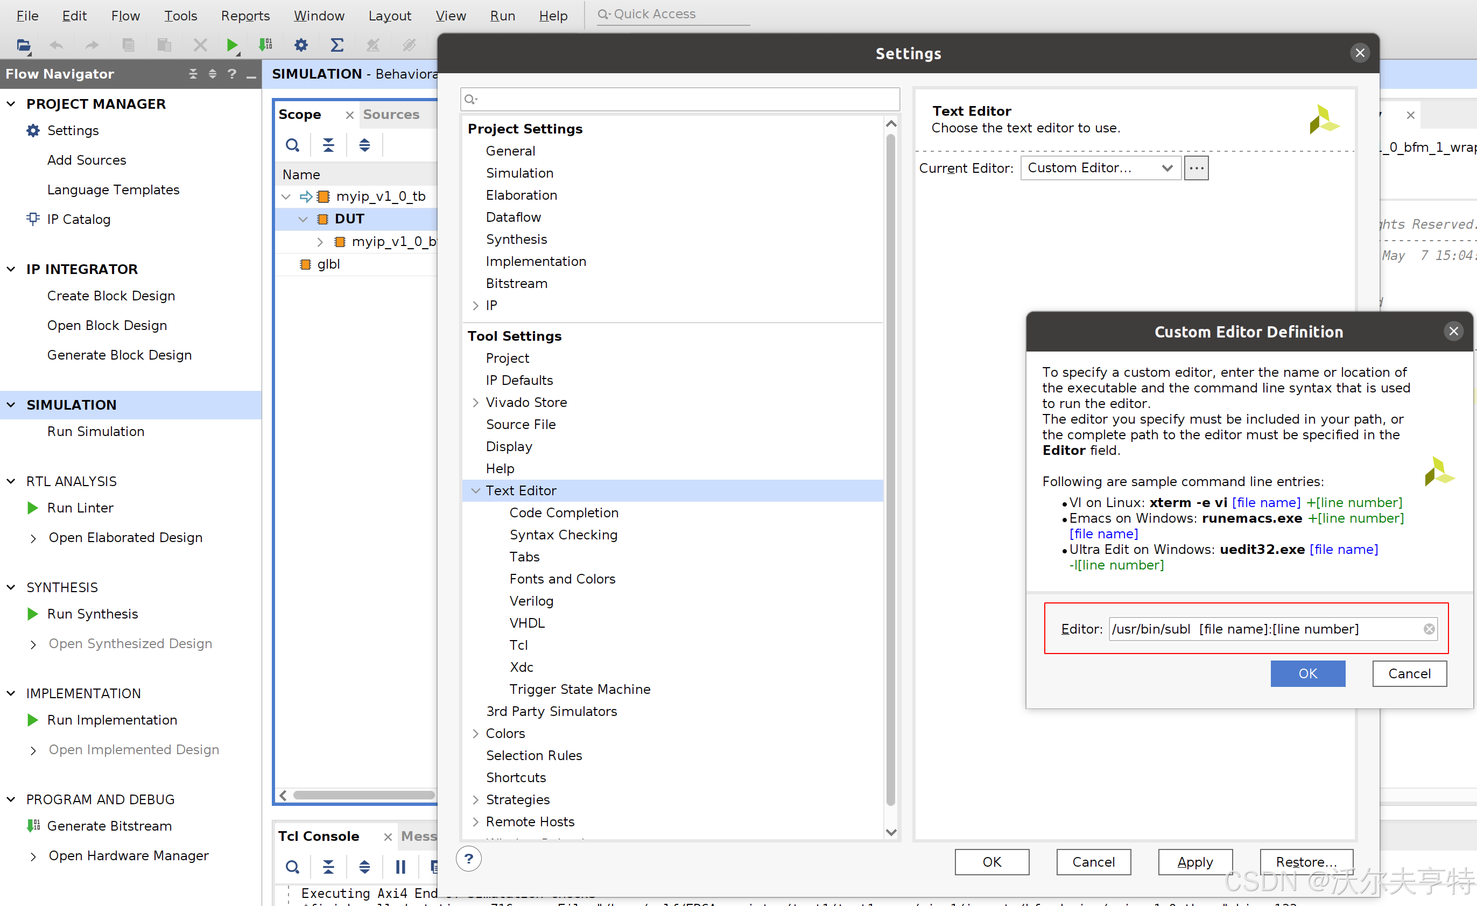Open the Flow menu
This screenshot has width=1477, height=906.
125,16
